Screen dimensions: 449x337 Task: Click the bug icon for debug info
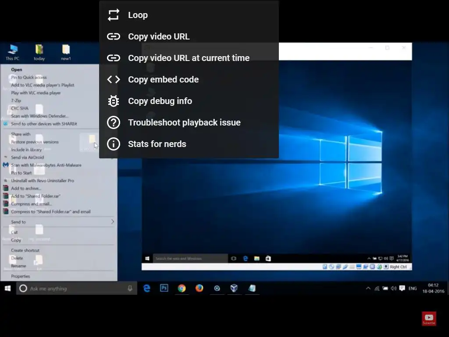(114, 101)
